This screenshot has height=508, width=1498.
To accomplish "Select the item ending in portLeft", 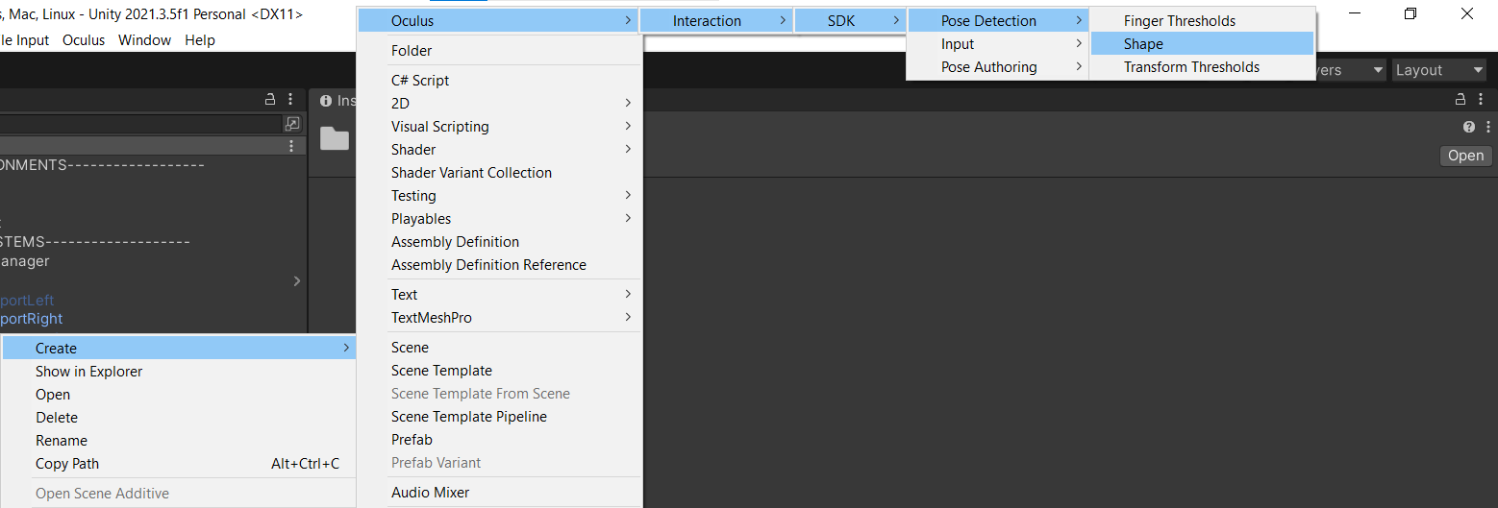I will point(27,301).
